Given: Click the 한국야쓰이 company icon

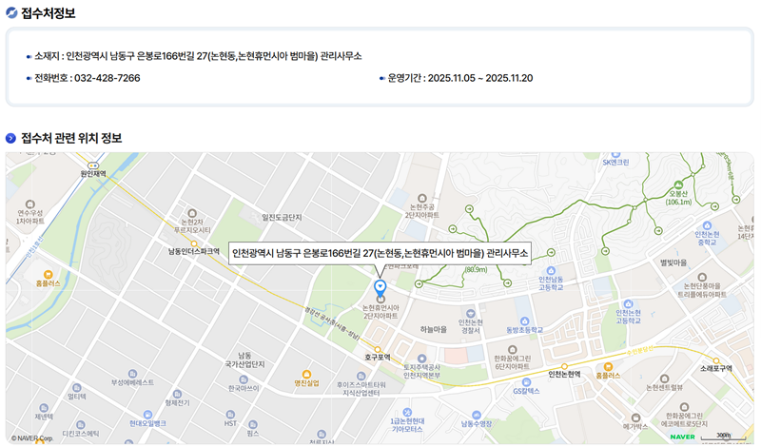Looking at the screenshot, I should [244, 379].
